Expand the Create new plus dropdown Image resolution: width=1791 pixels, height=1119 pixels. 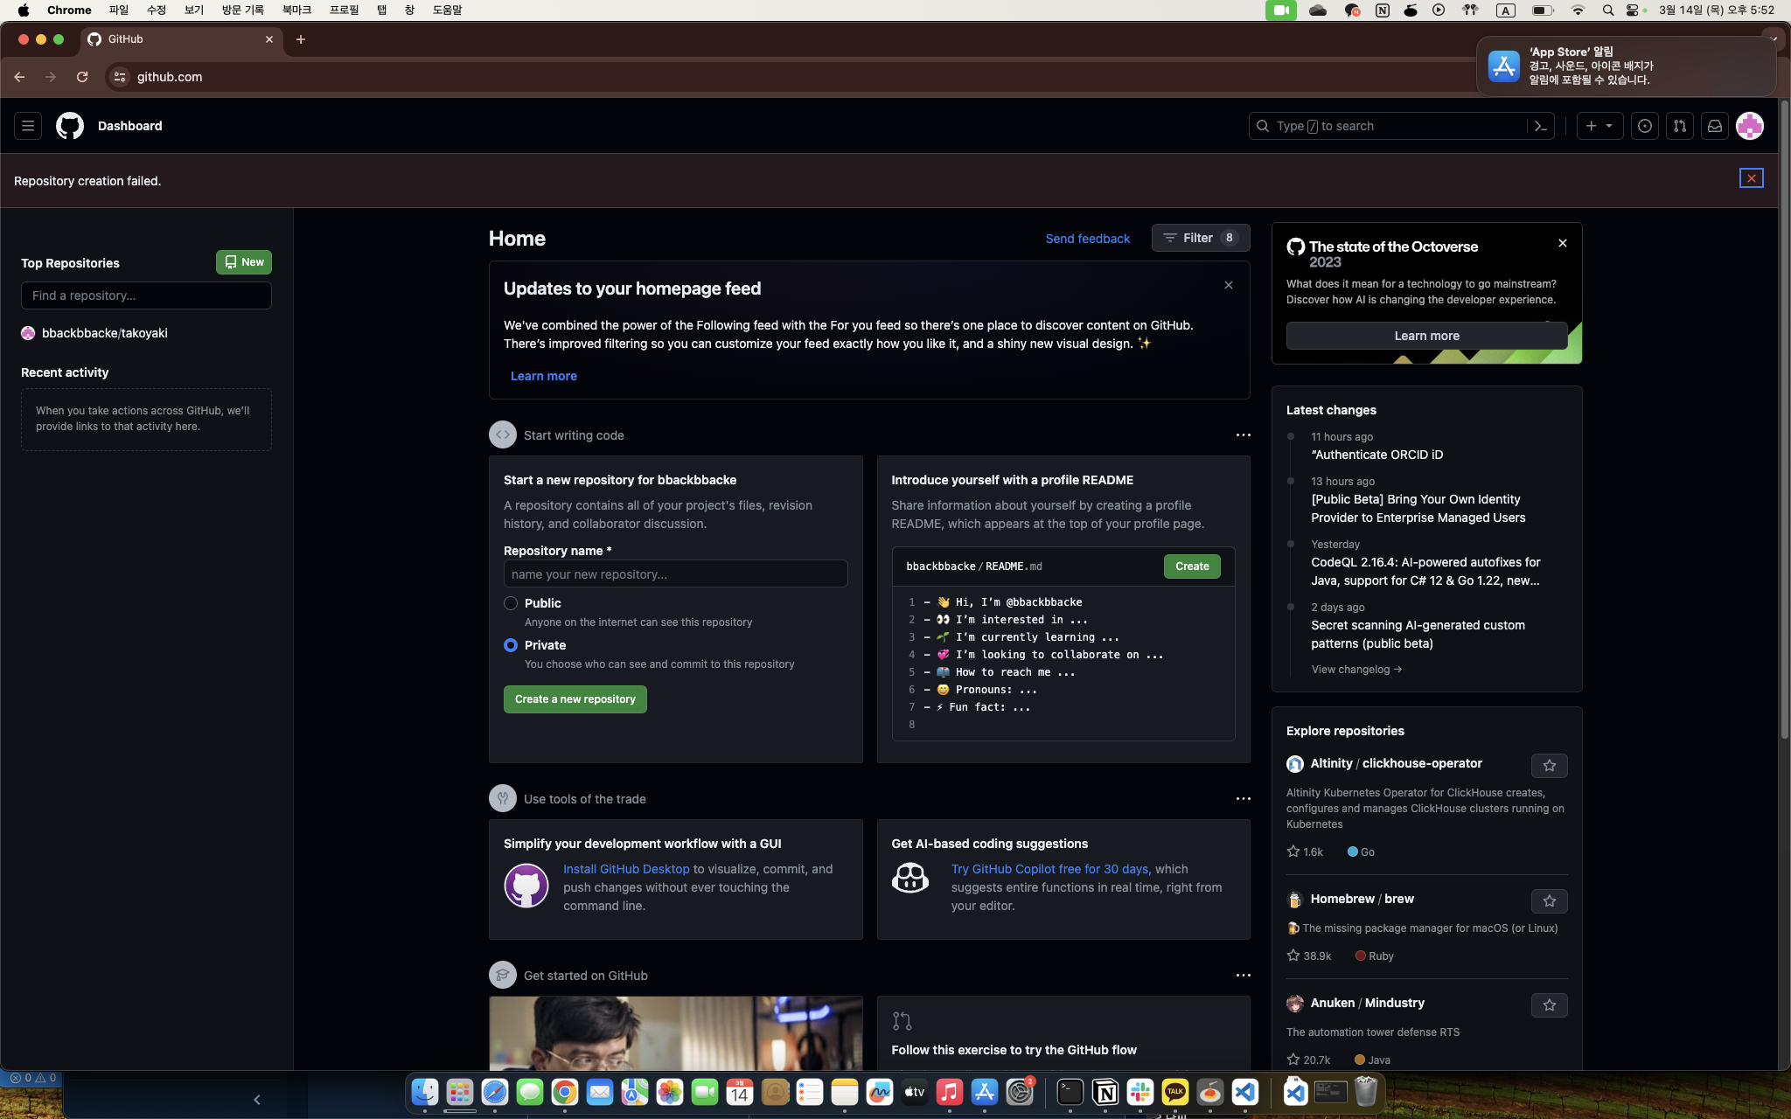click(1599, 126)
